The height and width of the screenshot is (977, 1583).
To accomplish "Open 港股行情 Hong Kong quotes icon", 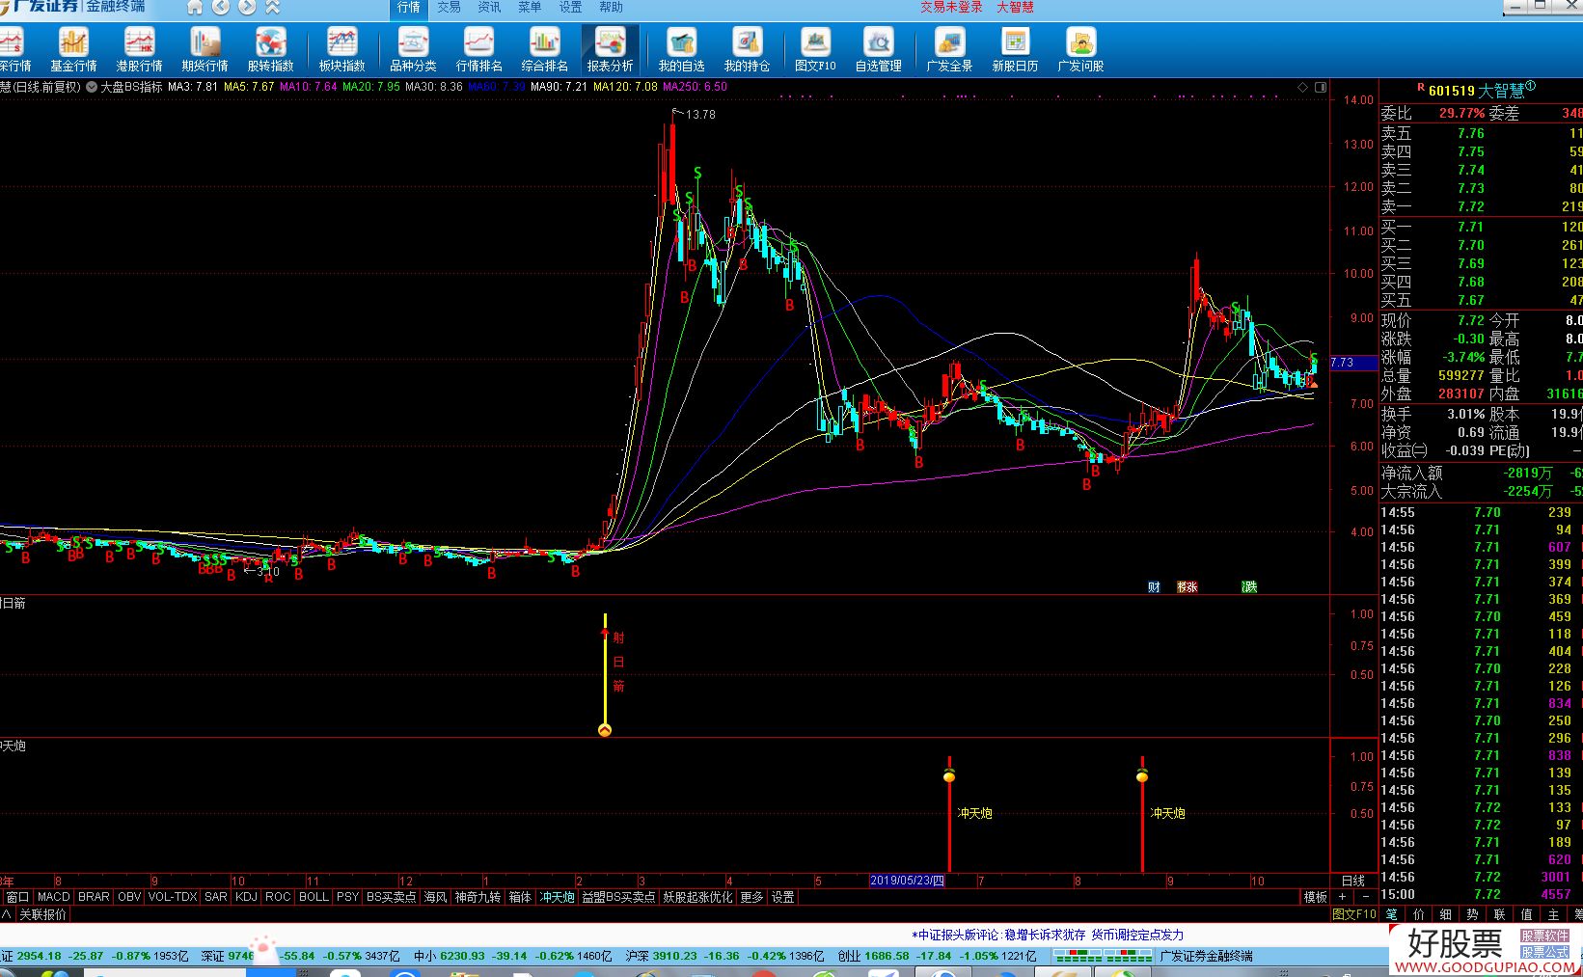I will (x=139, y=49).
